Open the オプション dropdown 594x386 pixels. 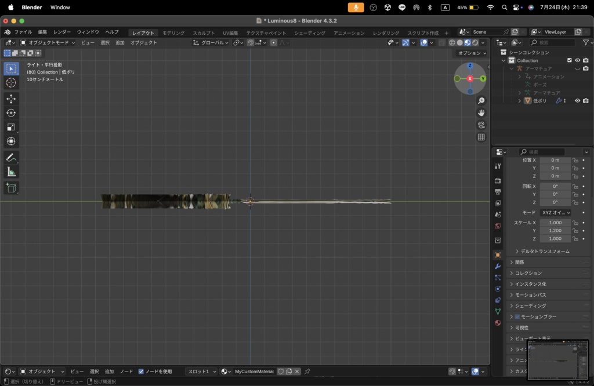click(x=472, y=53)
